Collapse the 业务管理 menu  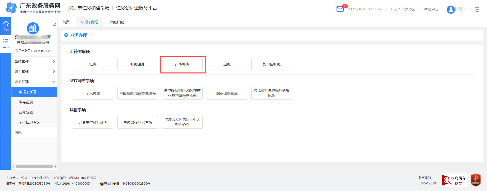pos(34,82)
